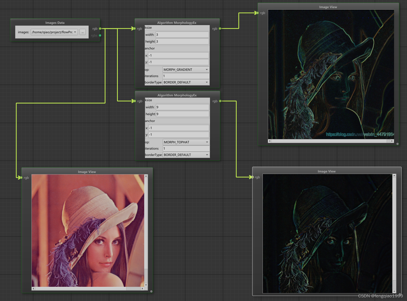Edit iterations field in MORPH_GRADIENT node

coord(186,76)
